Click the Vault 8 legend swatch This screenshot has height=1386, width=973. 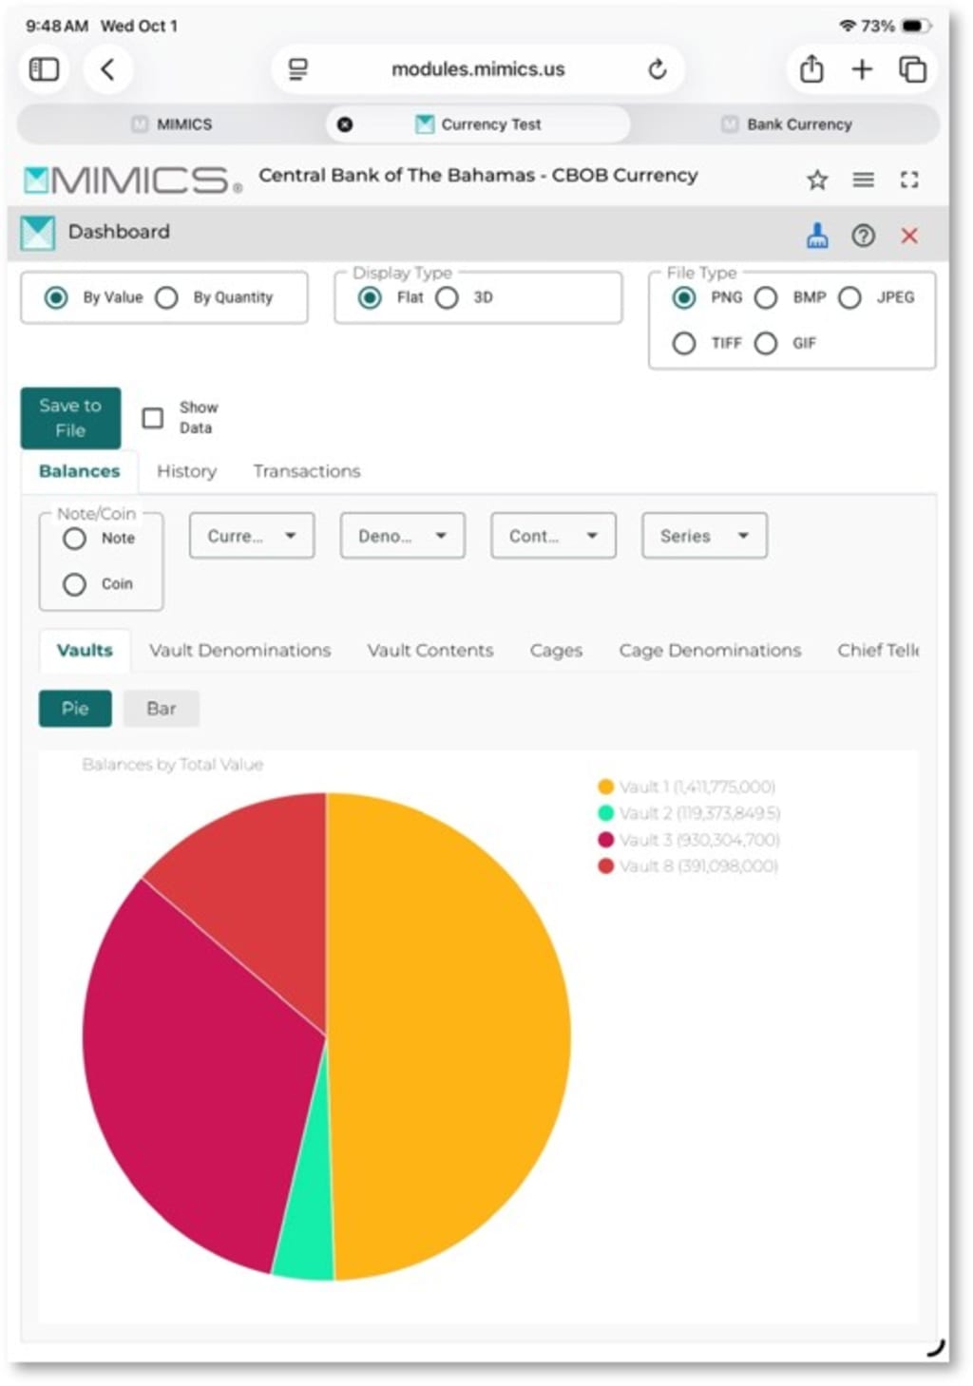coord(605,866)
